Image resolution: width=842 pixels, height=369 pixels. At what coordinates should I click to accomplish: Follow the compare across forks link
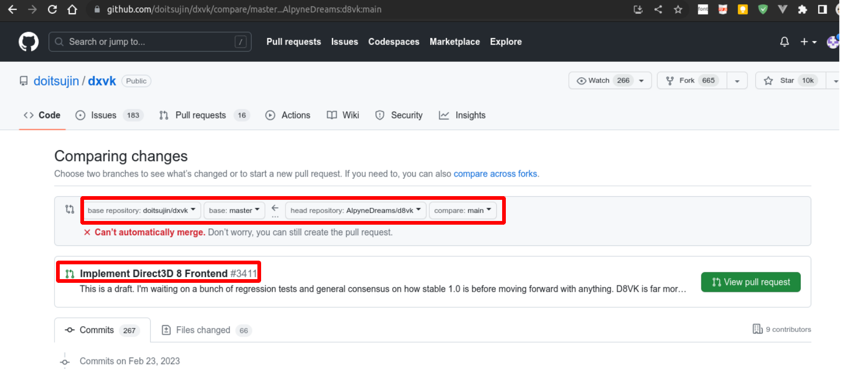pyautogui.click(x=495, y=174)
